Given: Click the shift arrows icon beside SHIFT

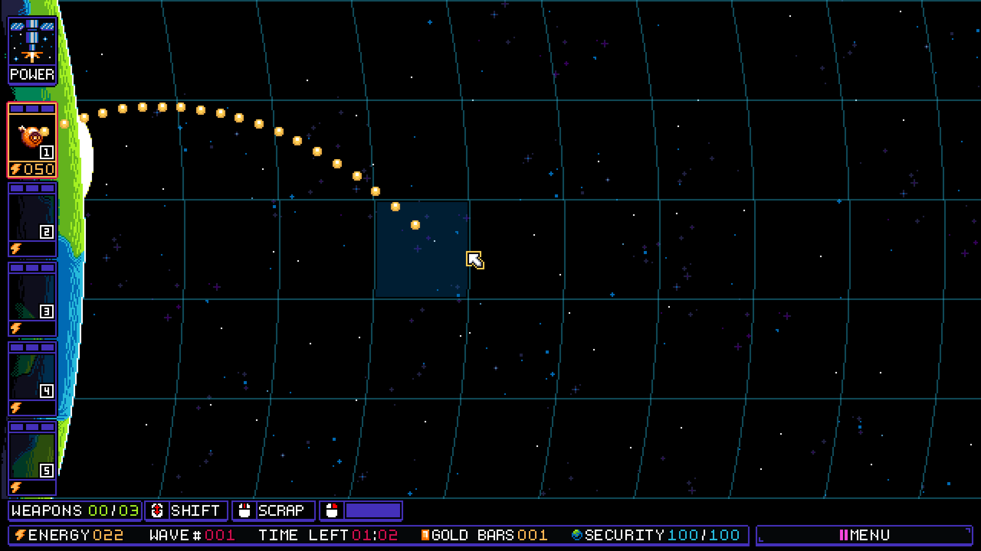Looking at the screenshot, I should tap(157, 510).
